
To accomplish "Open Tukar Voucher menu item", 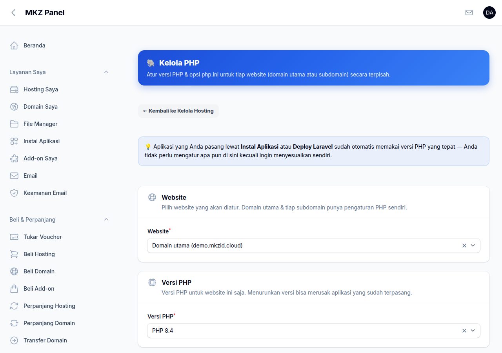I will (60, 237).
